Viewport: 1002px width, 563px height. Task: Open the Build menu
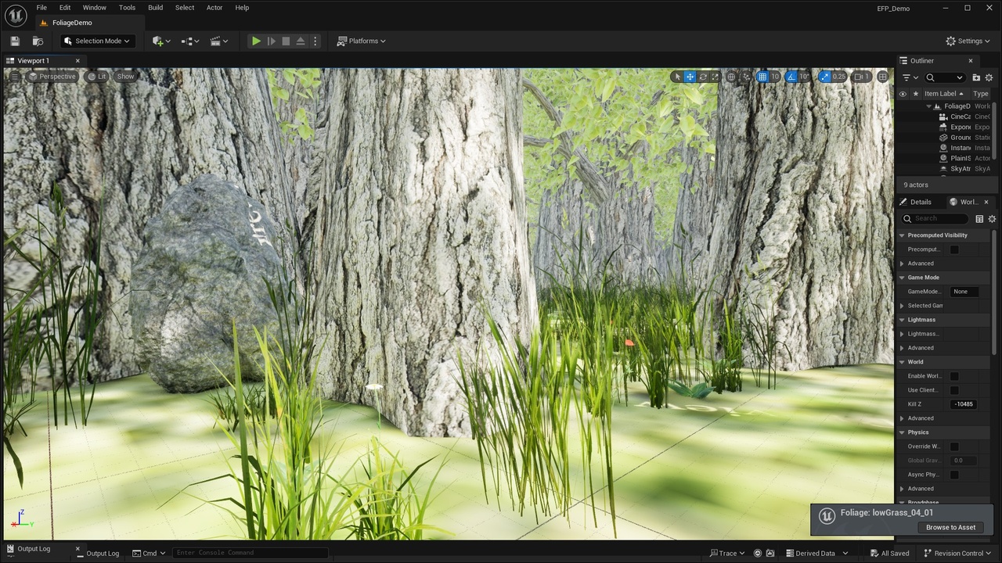[x=156, y=8]
